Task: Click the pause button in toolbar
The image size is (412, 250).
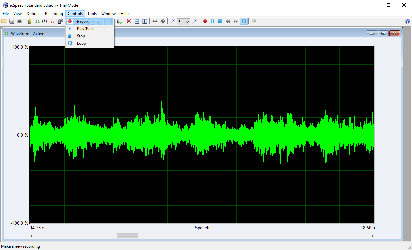Action: (x=213, y=21)
